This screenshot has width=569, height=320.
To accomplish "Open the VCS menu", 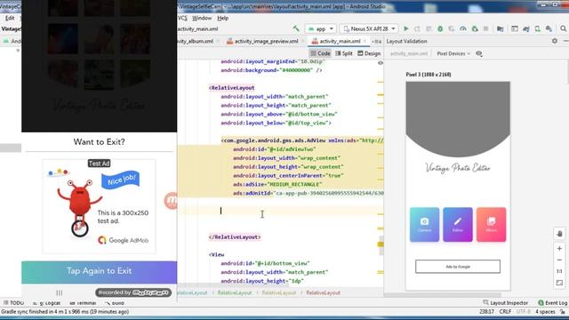I will coord(182,18).
